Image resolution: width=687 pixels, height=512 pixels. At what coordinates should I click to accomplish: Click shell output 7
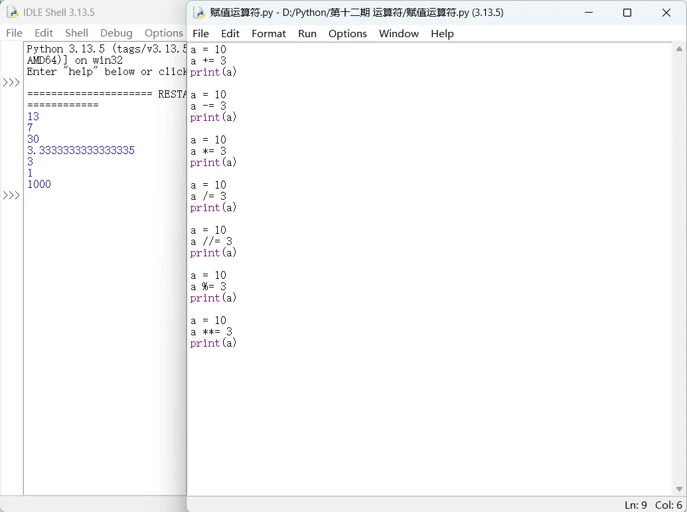tap(31, 128)
